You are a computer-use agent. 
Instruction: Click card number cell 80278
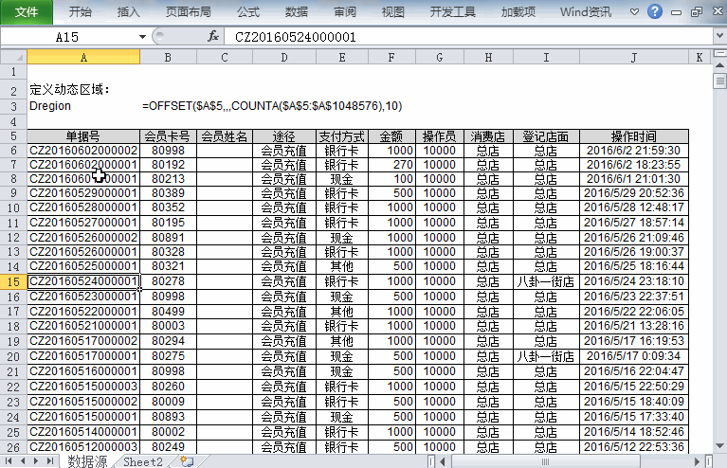168,281
